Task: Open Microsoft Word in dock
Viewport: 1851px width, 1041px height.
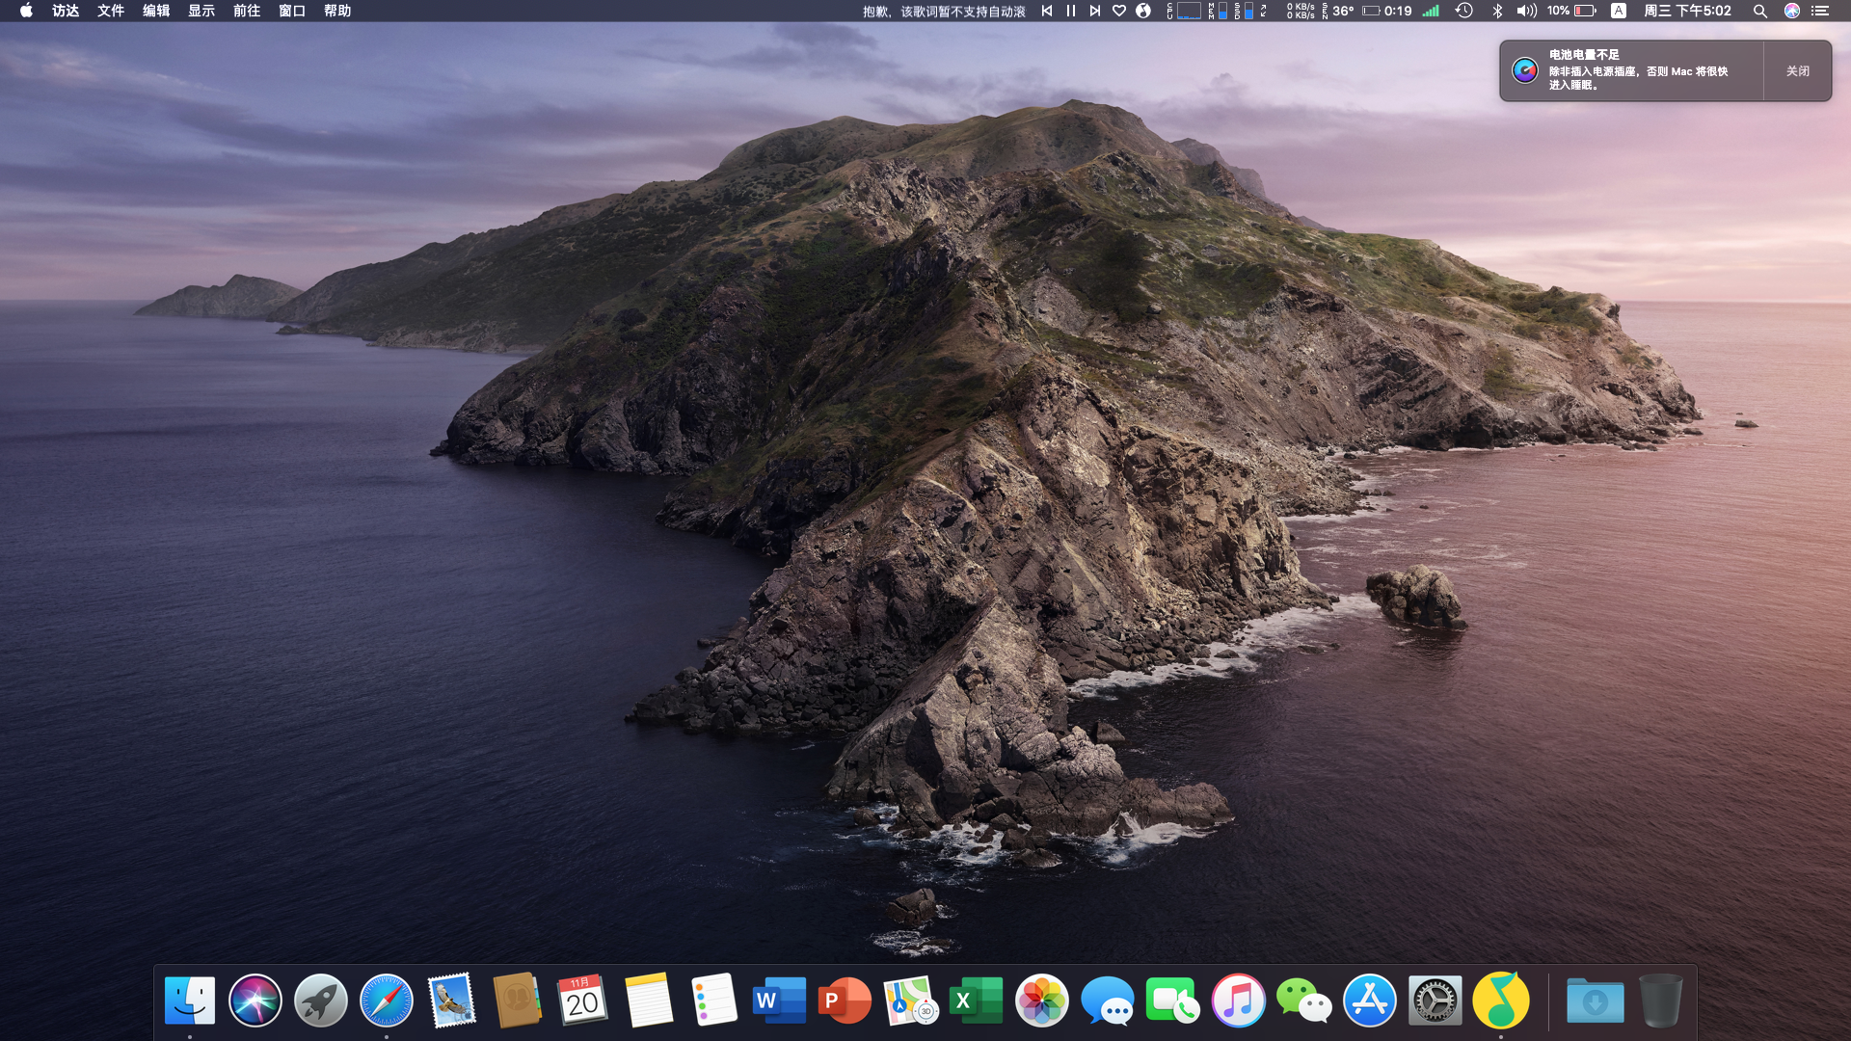Action: pyautogui.click(x=779, y=1001)
